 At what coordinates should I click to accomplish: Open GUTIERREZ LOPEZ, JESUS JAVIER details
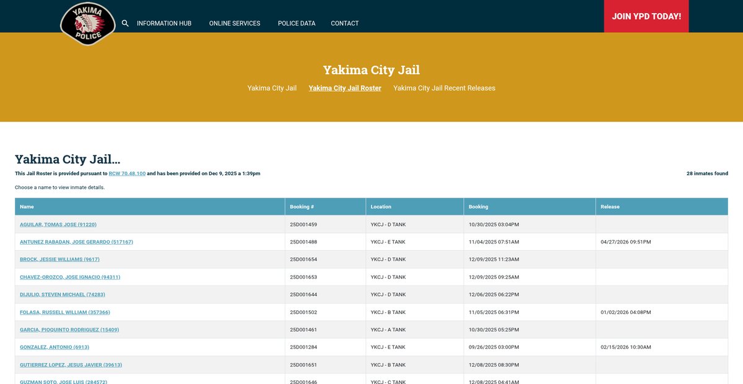(x=71, y=365)
